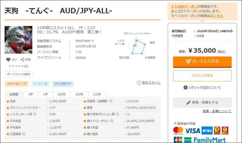242x143 pixels.
Task: Click help icon next to リスクリターン率
Action: (x=35, y=114)
